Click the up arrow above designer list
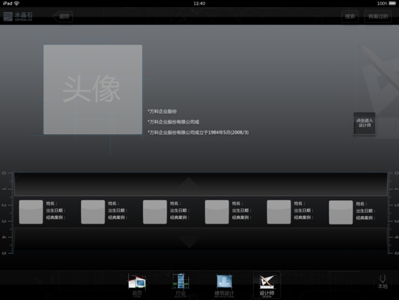399x300 pixels. click(189, 183)
